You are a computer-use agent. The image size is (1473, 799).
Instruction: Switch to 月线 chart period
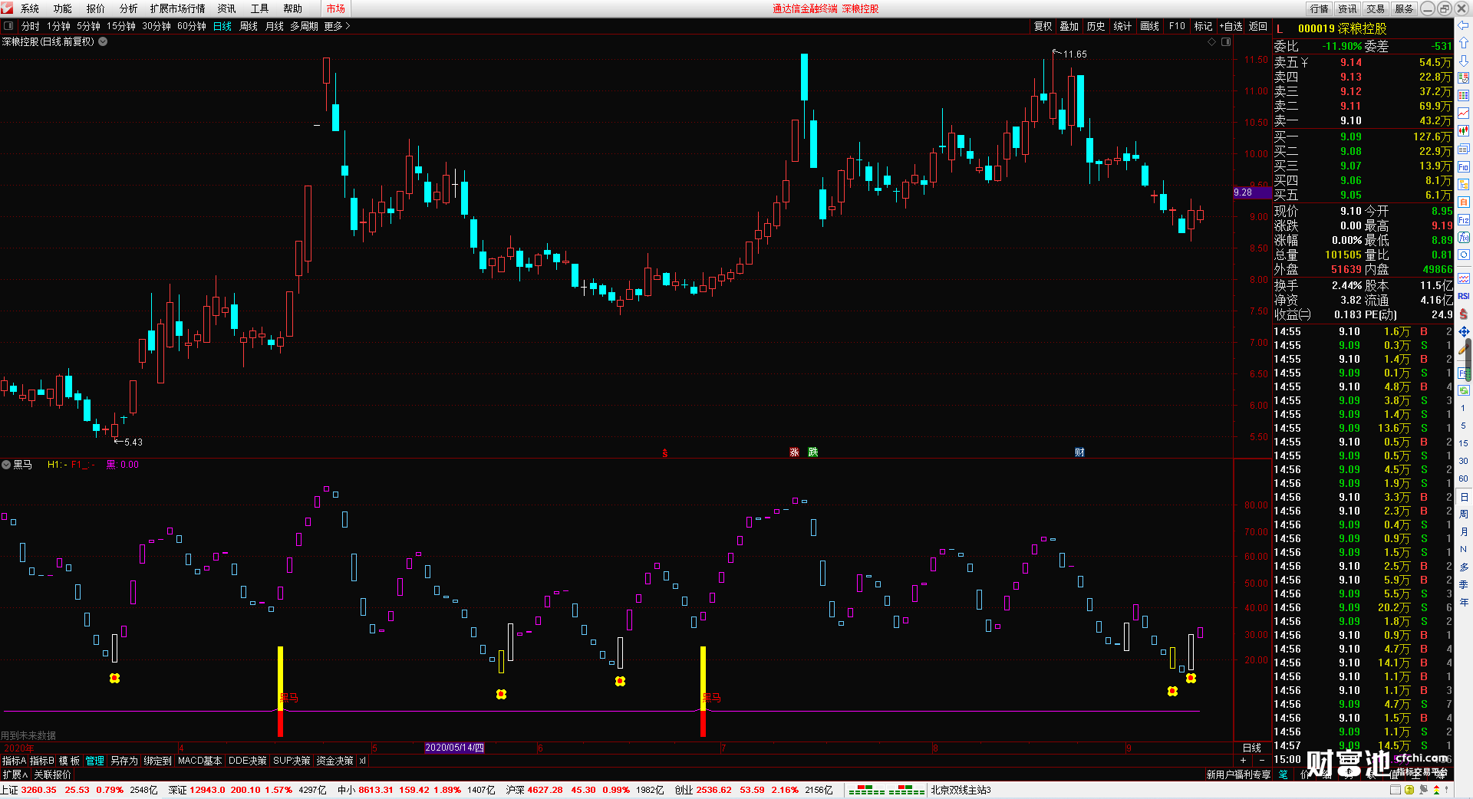275,26
